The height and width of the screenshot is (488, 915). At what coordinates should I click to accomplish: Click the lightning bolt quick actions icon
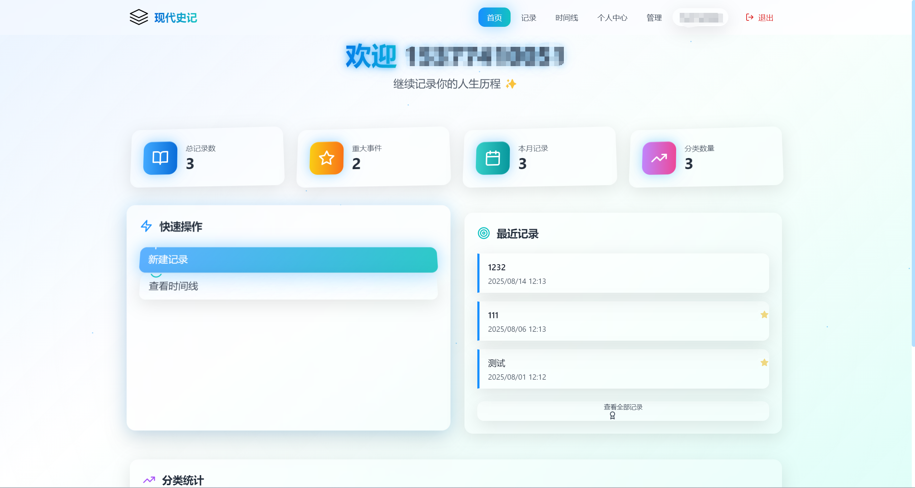click(146, 226)
